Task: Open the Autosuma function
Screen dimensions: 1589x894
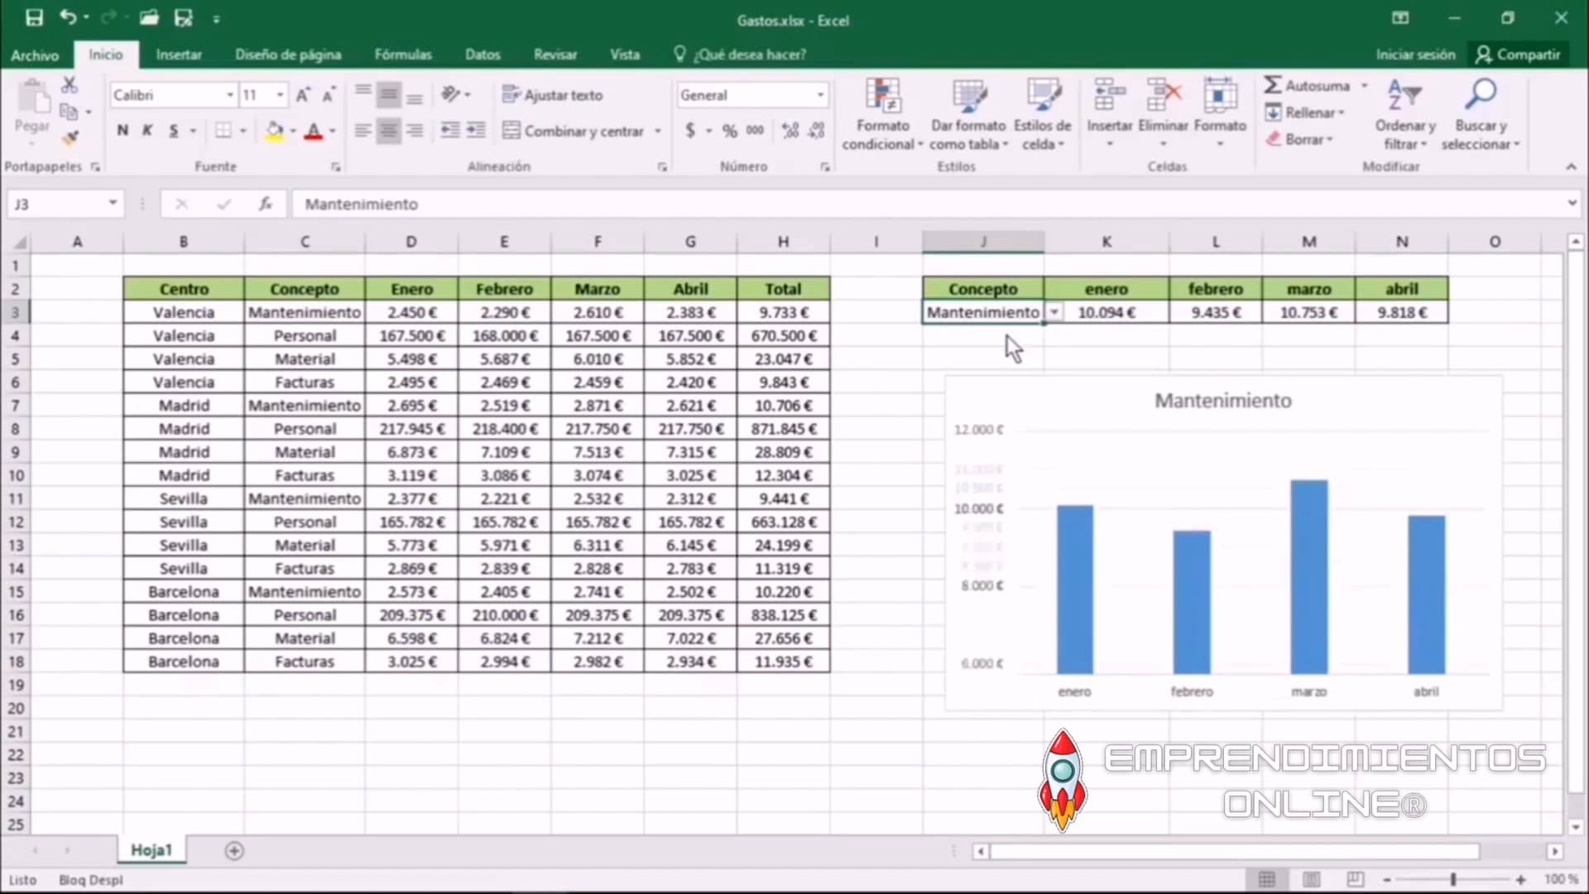Action: 1313,84
